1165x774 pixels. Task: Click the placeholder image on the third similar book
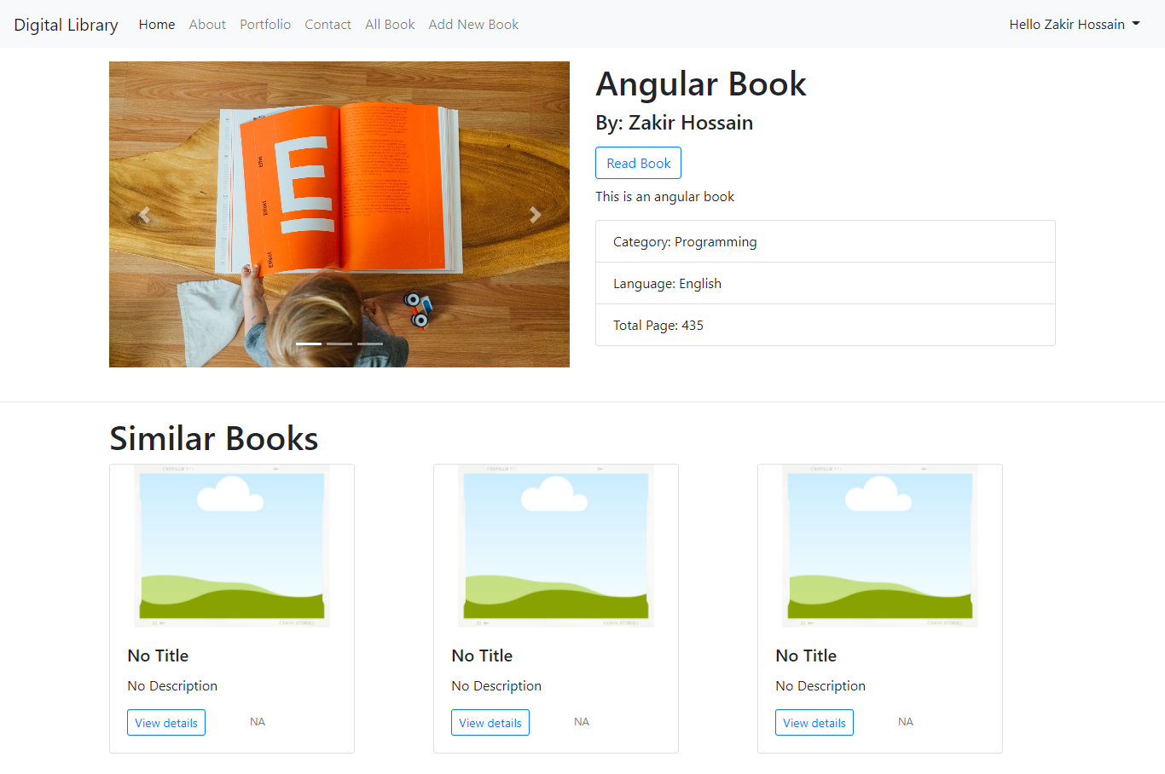coord(879,546)
